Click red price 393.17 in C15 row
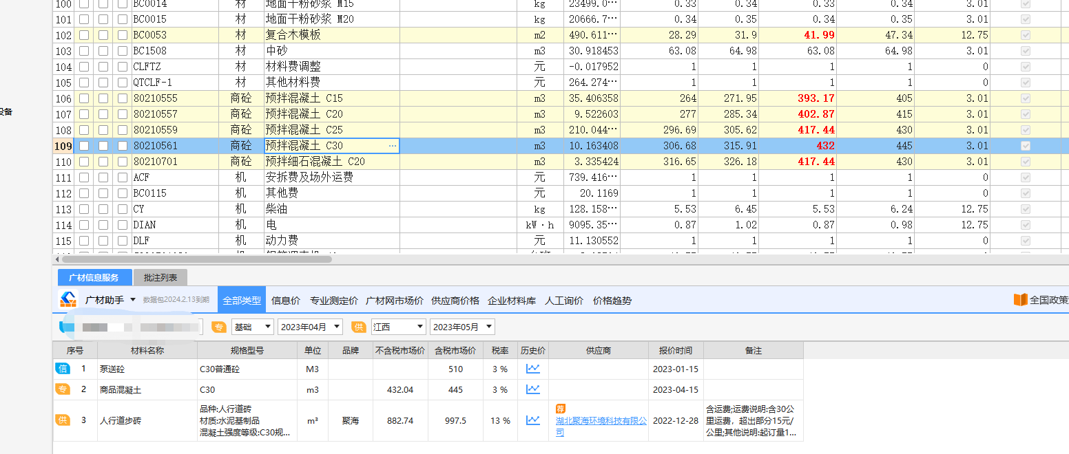Image resolution: width=1069 pixels, height=454 pixels. tap(816, 98)
